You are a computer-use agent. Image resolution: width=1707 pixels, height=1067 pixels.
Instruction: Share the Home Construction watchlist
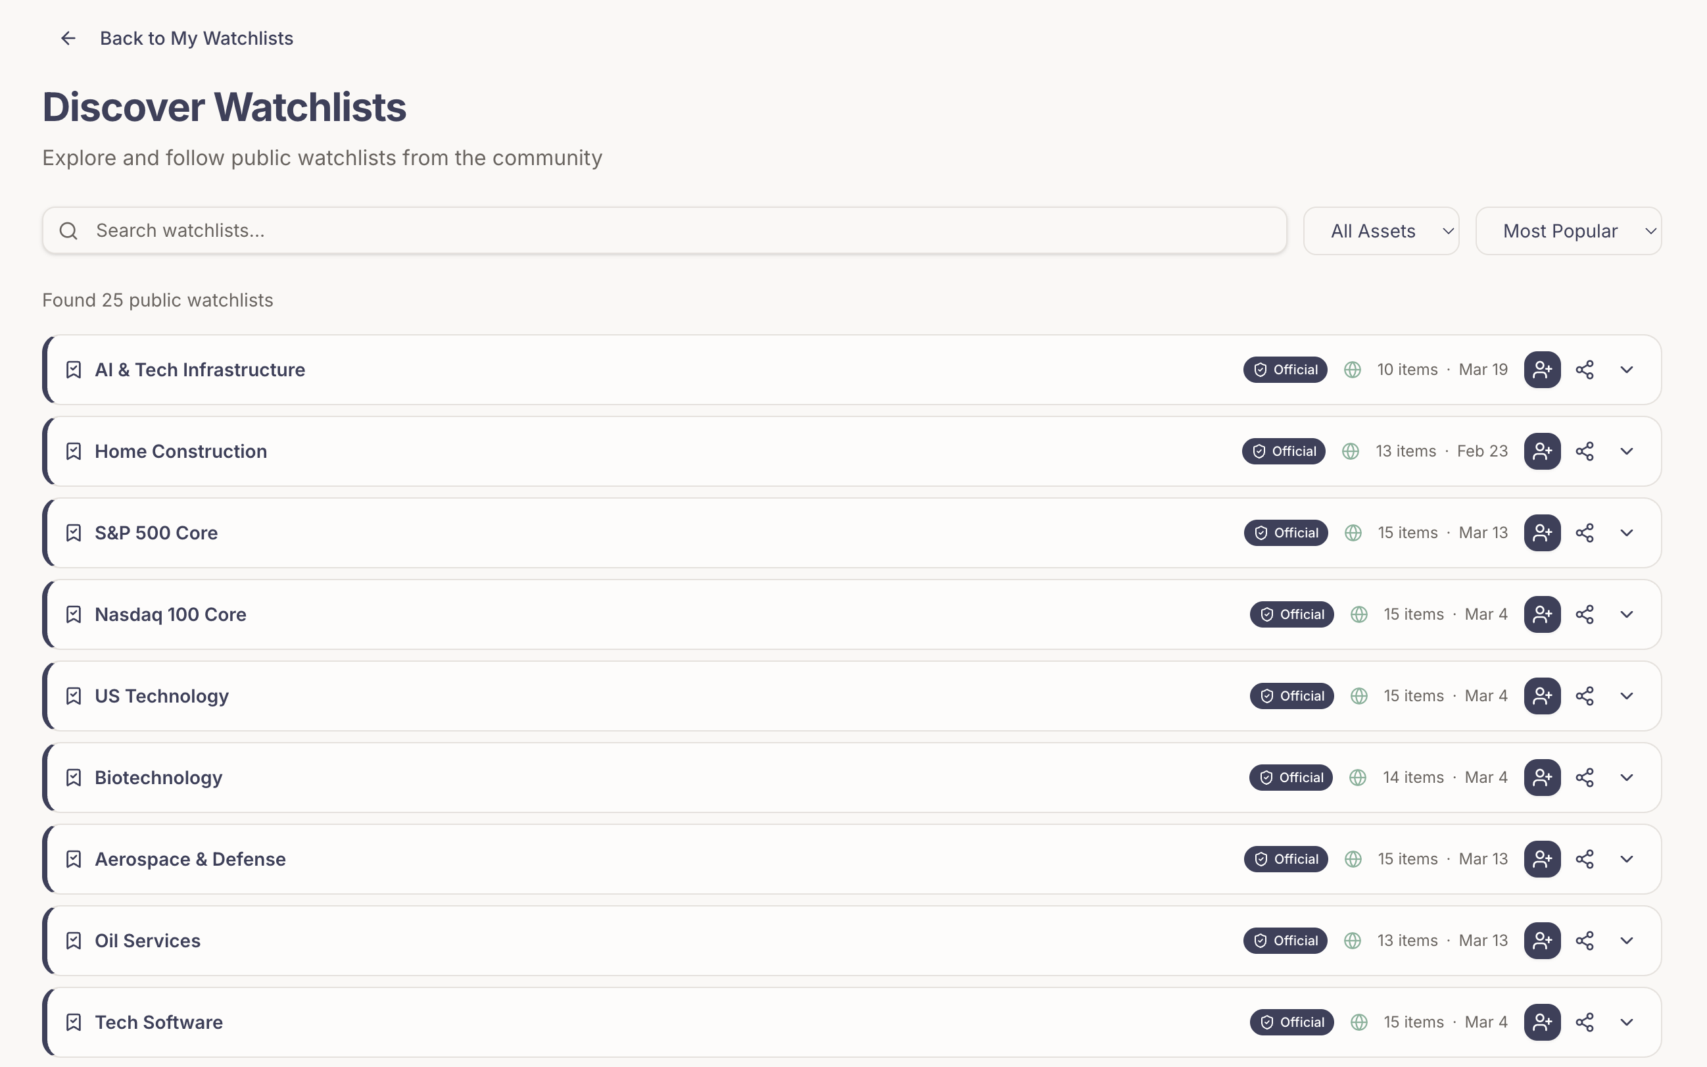pos(1584,452)
